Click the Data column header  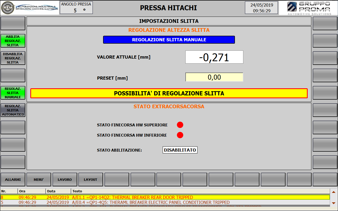point(58,191)
